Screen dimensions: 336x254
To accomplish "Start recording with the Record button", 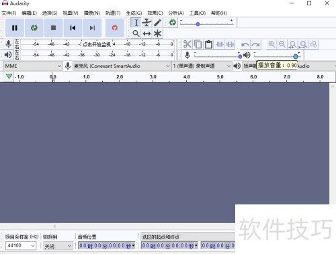I will [115, 28].
